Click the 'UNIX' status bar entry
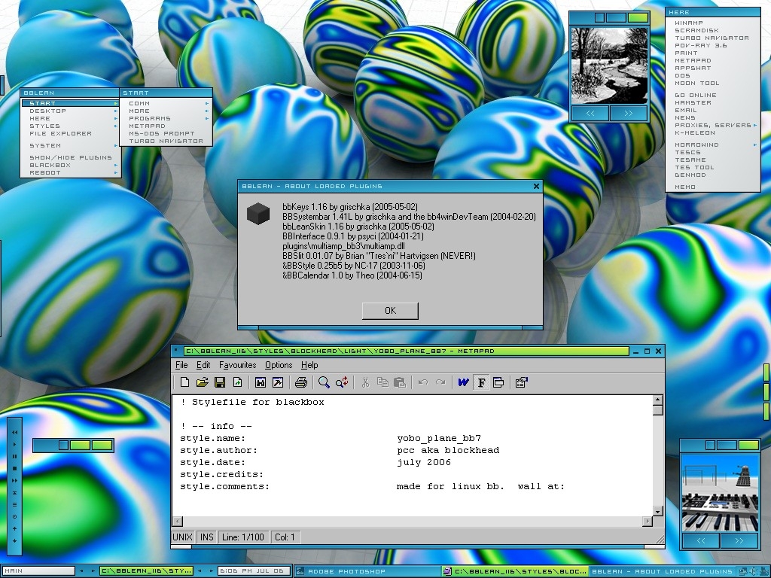The height and width of the screenshot is (578, 771). pos(183,537)
